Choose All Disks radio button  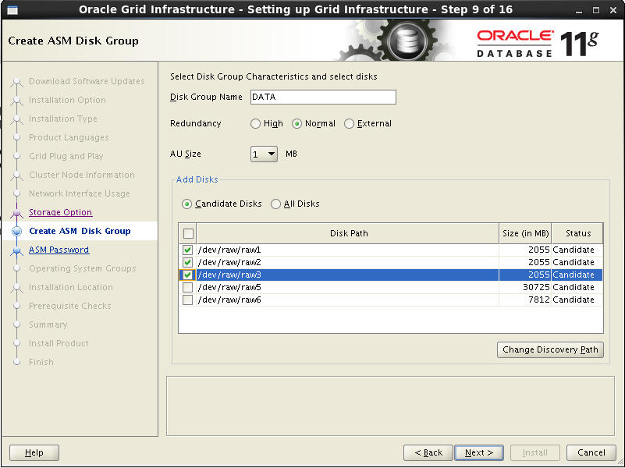pyautogui.click(x=275, y=204)
